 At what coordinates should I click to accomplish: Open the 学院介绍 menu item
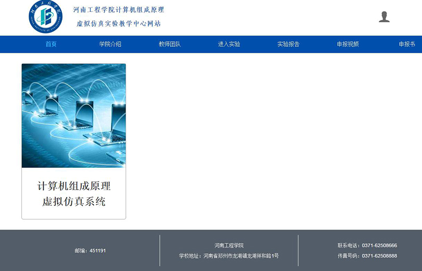coord(110,44)
